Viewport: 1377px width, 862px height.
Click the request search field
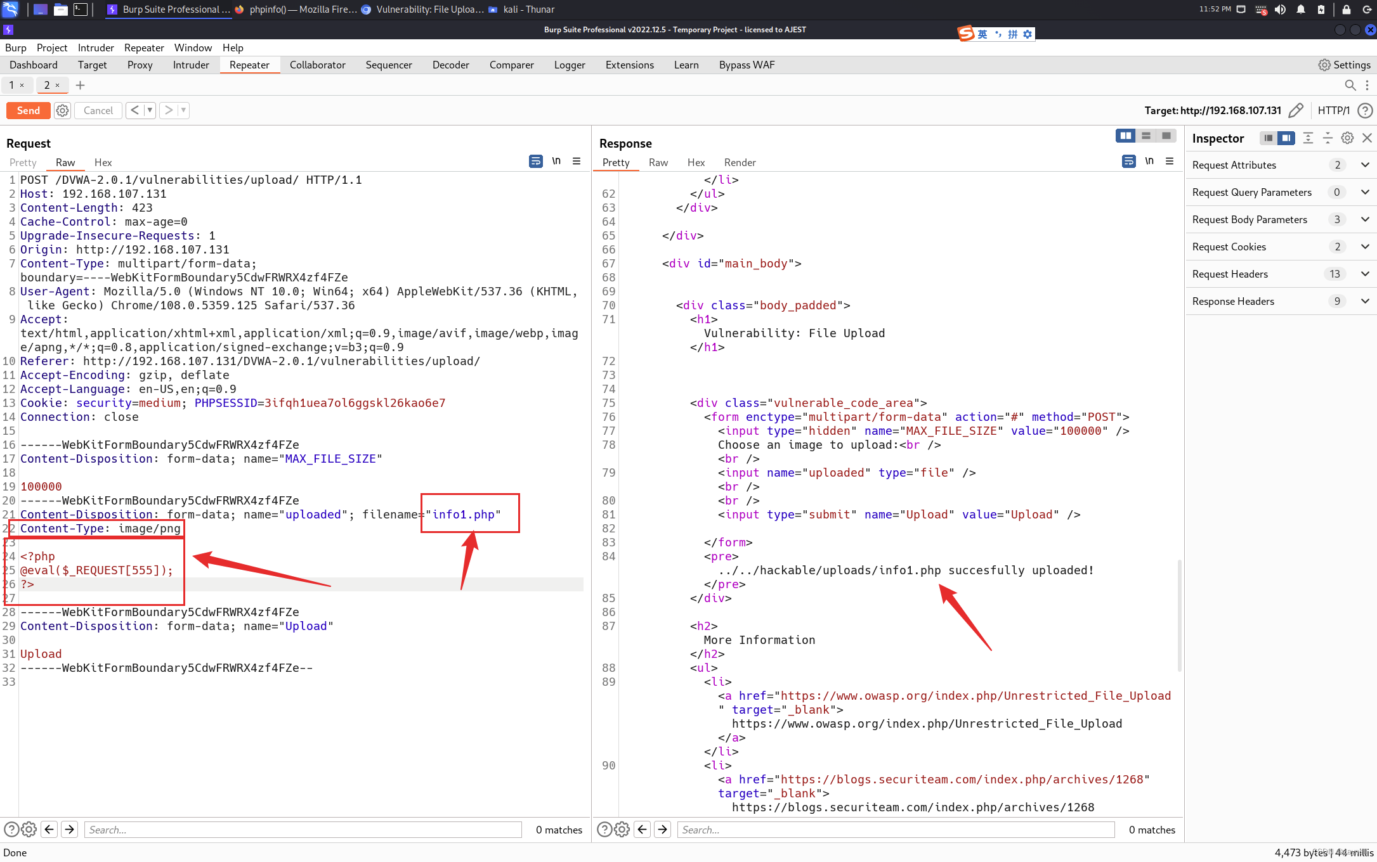click(x=303, y=830)
